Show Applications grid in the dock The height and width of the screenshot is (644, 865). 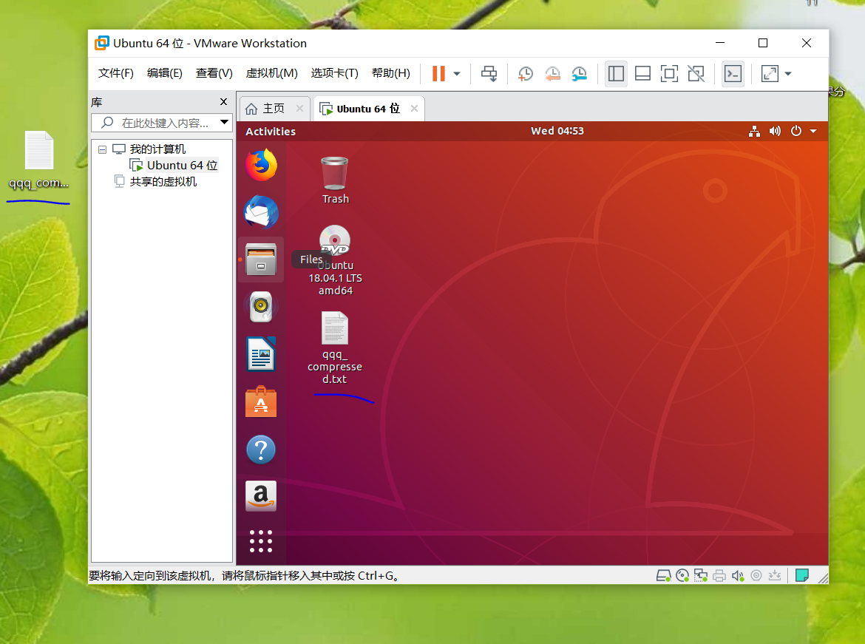[261, 541]
